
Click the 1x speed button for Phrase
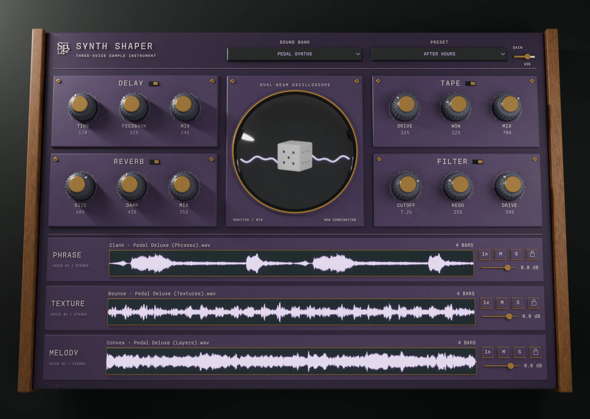485,254
